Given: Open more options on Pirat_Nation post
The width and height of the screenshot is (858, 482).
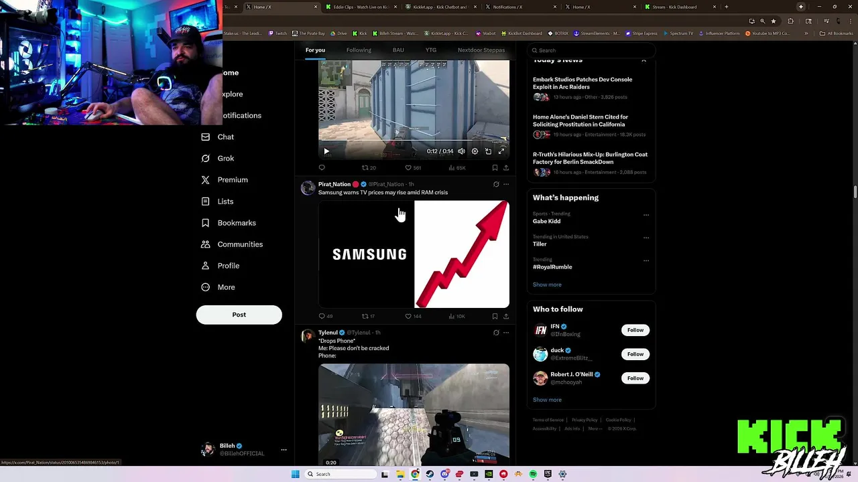Looking at the screenshot, I should (506, 184).
